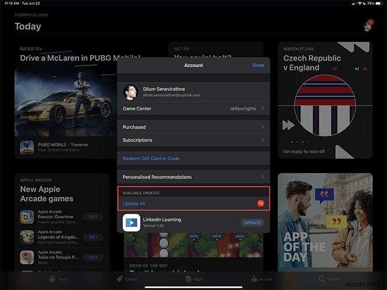Click LinkedIn Learning Version 1.42 text

coord(154,226)
